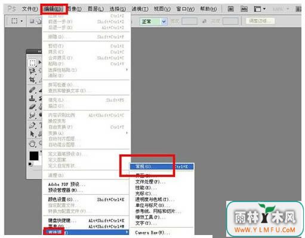Open the 正常 style dropdown
305x238 pixels.
click(153, 22)
